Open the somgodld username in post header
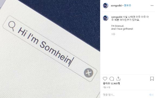Image resolution: width=155 pixels, height=98 pixels. pos(116,6)
